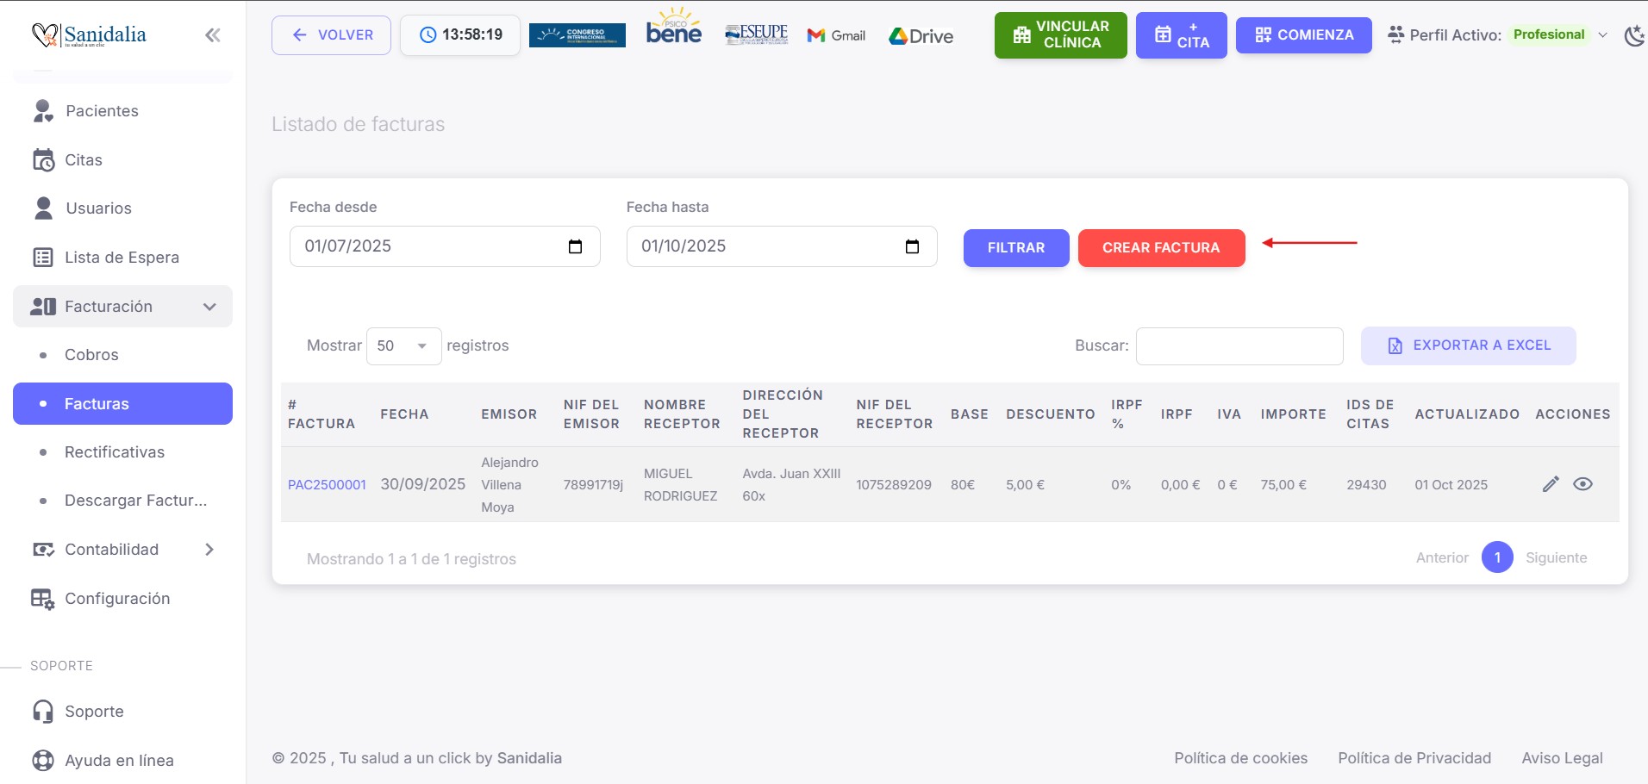View invoice details with the eye icon
The height and width of the screenshot is (784, 1648).
[1582, 484]
